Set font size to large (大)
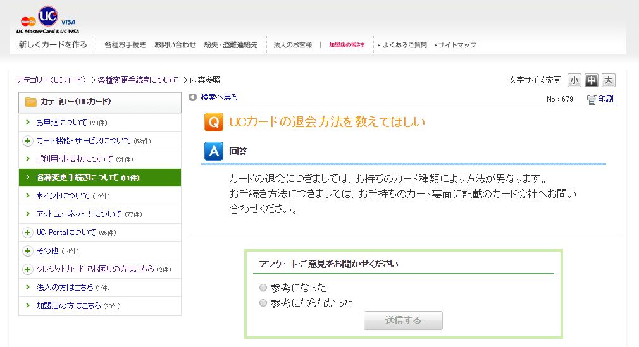The image size is (639, 347). (609, 80)
